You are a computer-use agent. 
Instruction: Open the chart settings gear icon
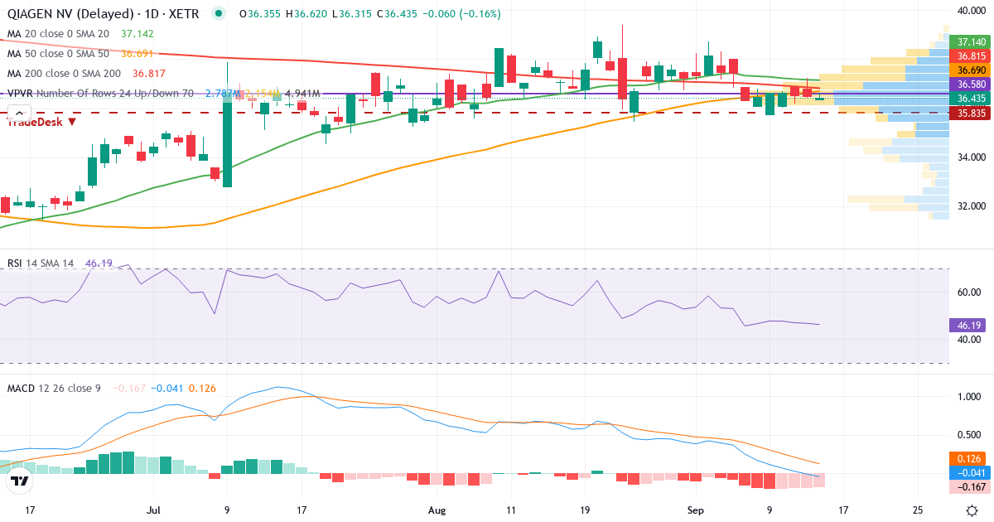[972, 510]
